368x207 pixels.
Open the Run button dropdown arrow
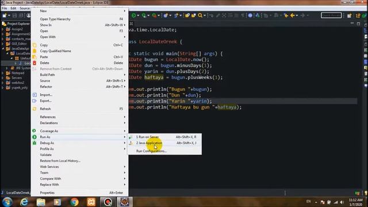[138, 16]
